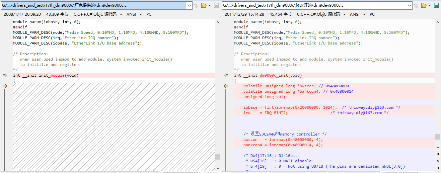Copy the volatile declarations block to left
The height and width of the screenshot is (173, 441).
point(226,86)
